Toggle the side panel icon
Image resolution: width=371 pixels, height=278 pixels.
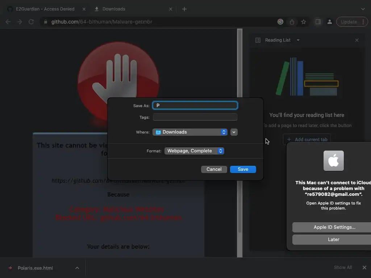pos(318,22)
